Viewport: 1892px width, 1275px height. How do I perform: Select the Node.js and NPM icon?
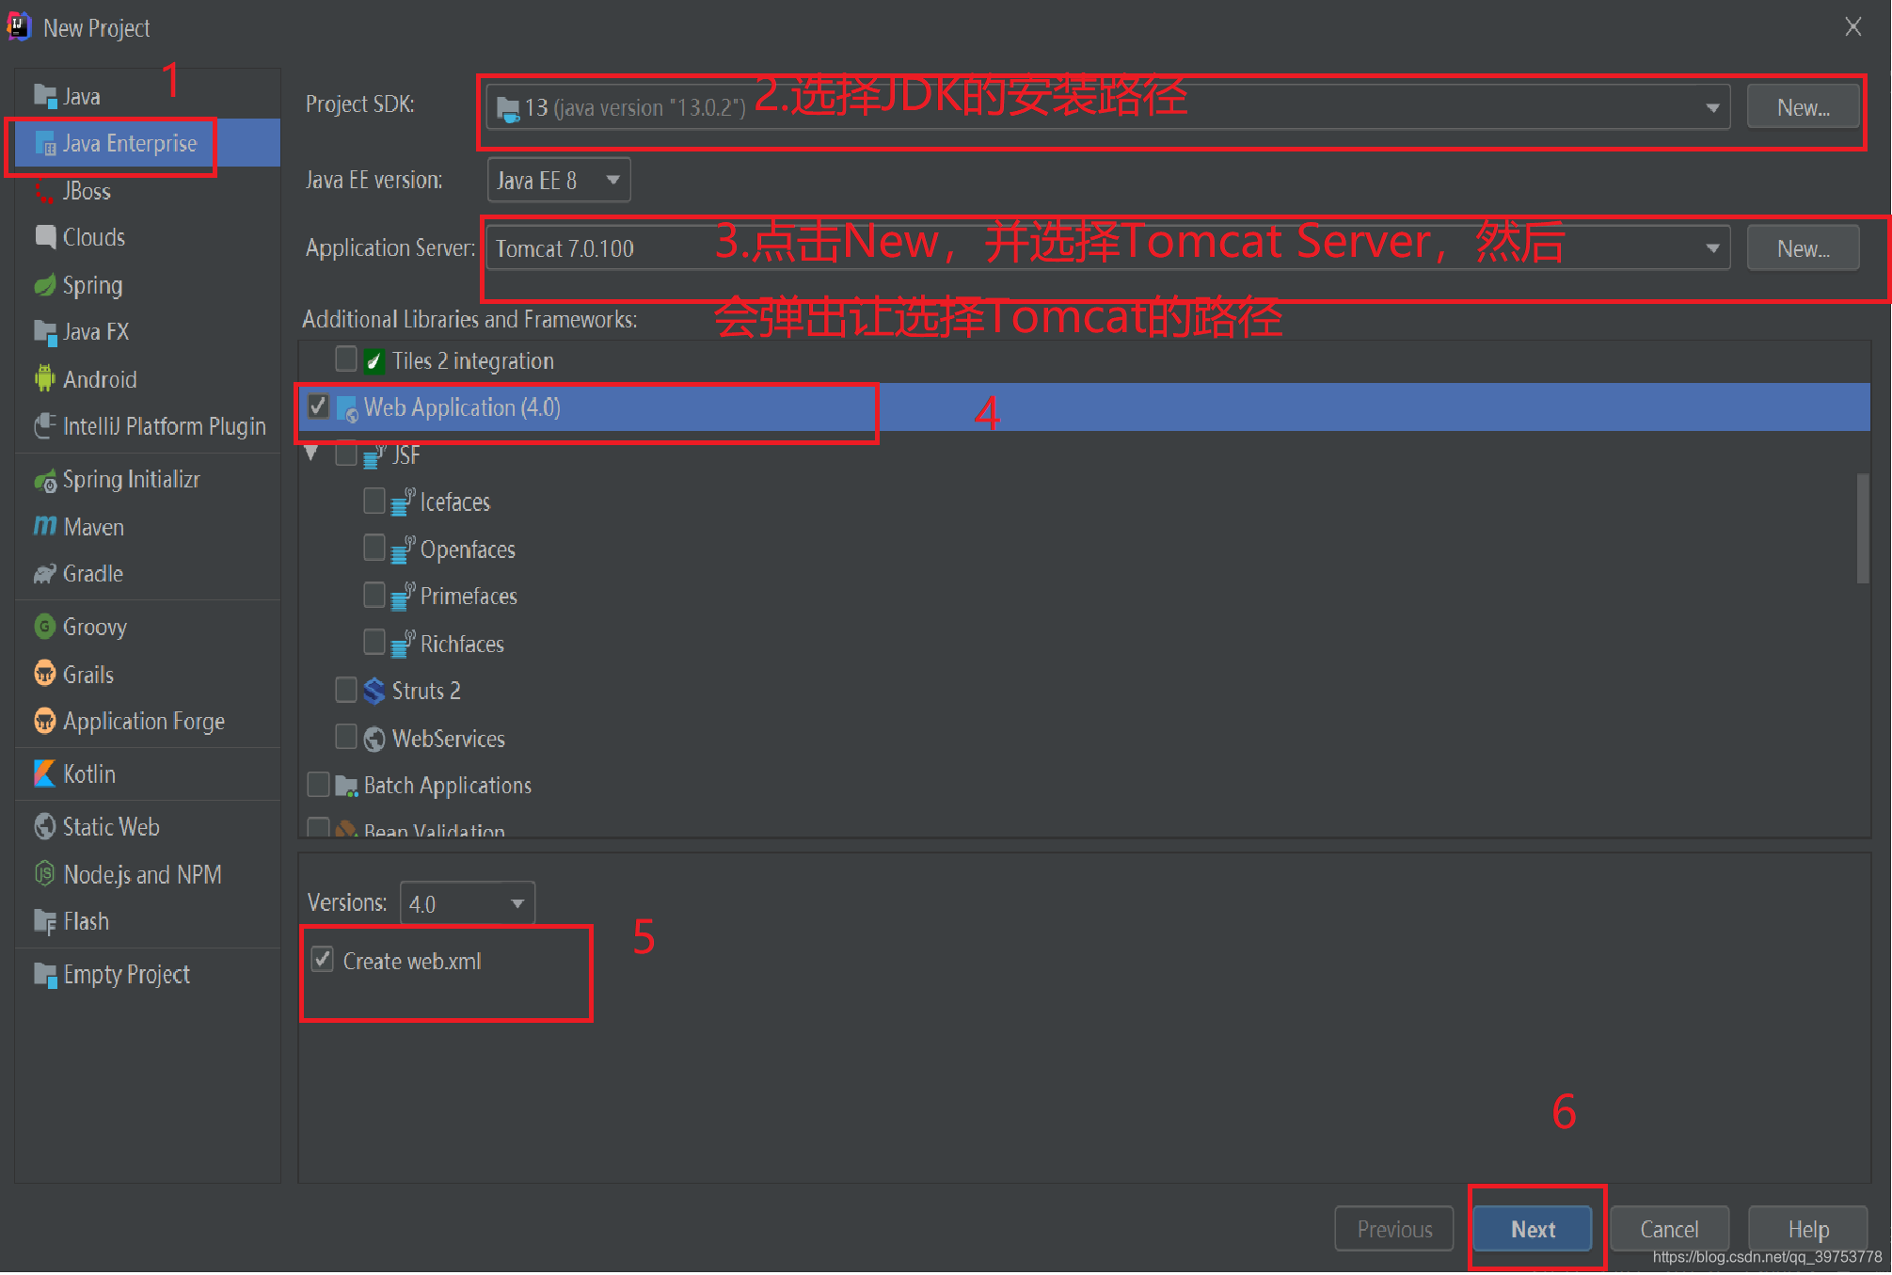click(x=45, y=874)
